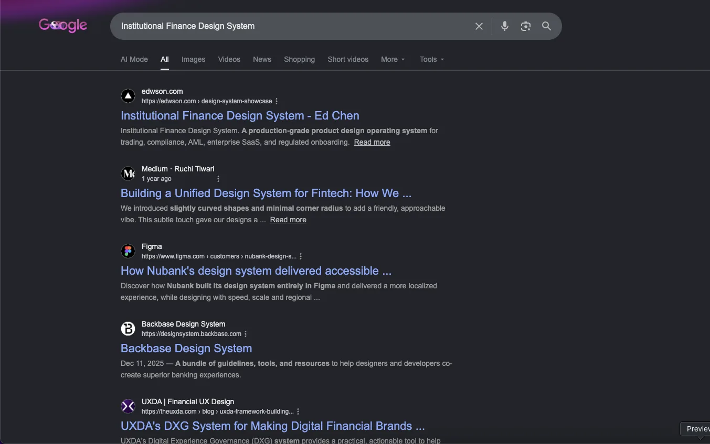Viewport: 710px width, 444px height.
Task: Click Read more under edwson.com snippet
Action: coord(372,142)
